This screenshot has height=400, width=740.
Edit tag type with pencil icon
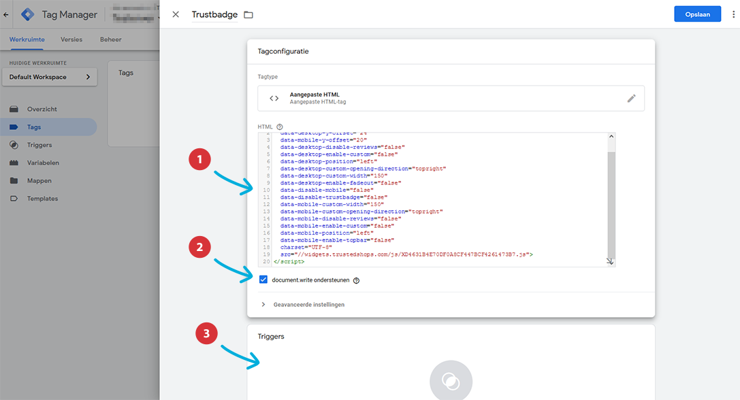632,98
